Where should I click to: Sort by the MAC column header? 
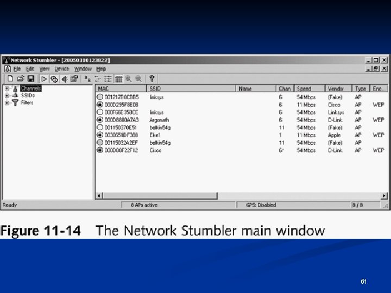[121, 88]
